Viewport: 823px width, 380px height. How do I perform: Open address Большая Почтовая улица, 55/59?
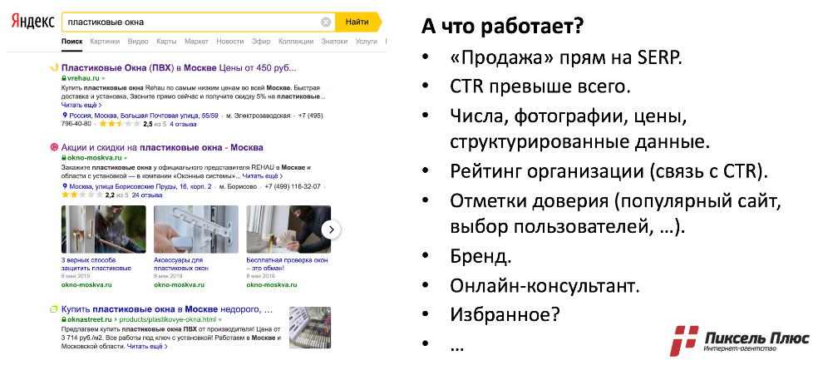[169, 115]
